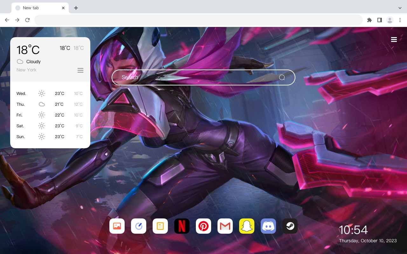
Task: Click the Fri. forecast row label
Action: click(x=19, y=115)
